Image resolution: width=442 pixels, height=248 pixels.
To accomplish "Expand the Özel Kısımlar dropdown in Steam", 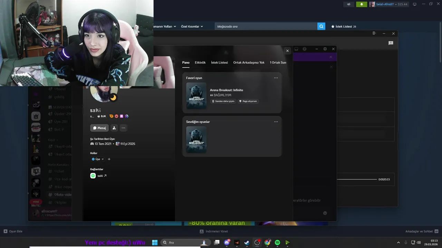I will [192, 27].
